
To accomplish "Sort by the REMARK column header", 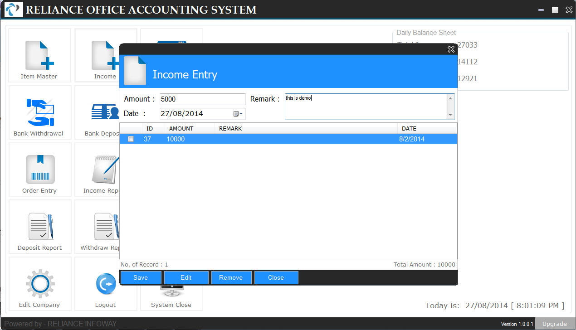I will click(306, 129).
